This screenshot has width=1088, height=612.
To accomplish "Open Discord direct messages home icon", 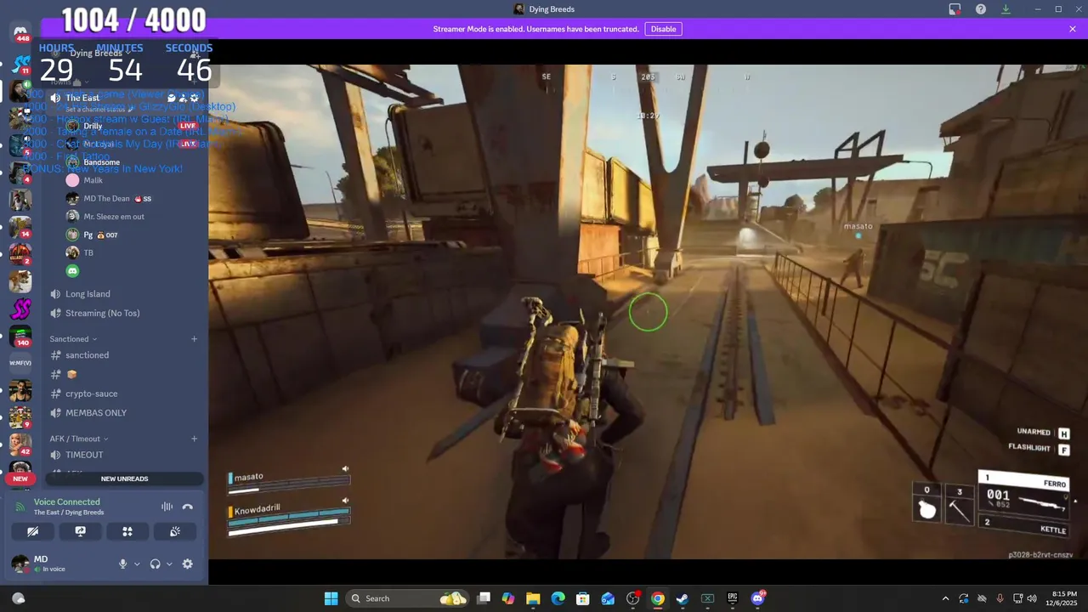I will point(20,31).
